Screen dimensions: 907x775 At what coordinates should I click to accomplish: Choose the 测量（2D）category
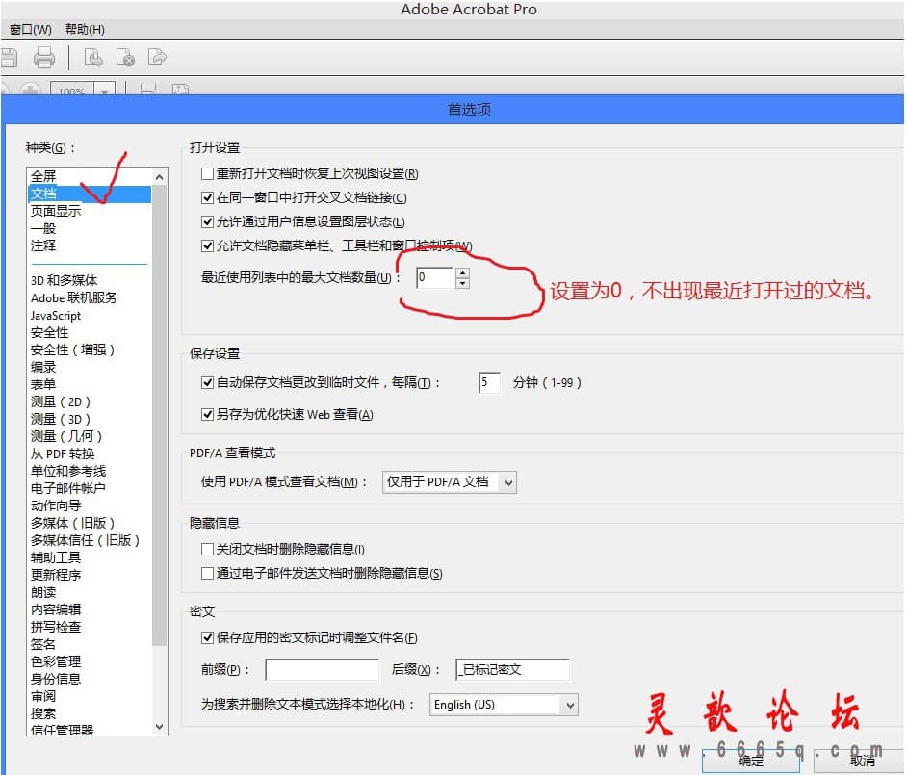[x=61, y=402]
